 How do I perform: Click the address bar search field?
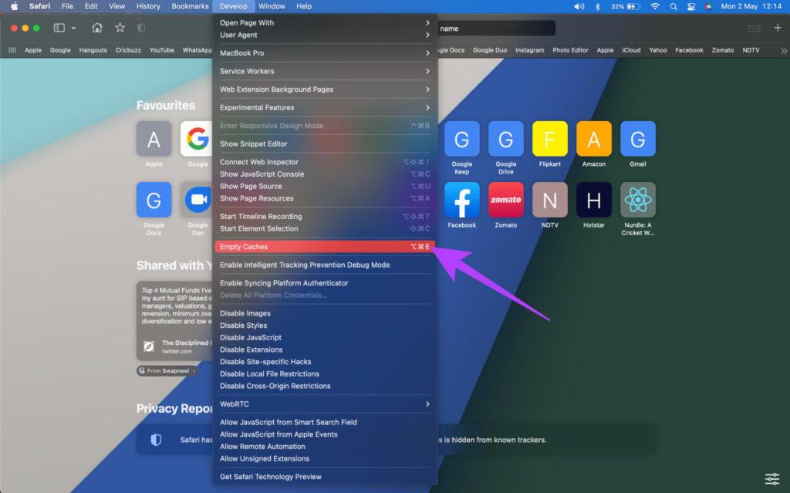coord(496,29)
